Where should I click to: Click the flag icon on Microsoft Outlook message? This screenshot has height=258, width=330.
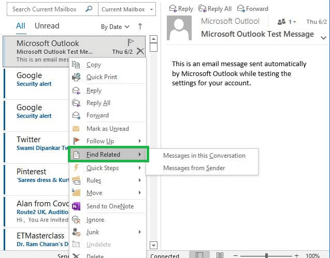[131, 42]
